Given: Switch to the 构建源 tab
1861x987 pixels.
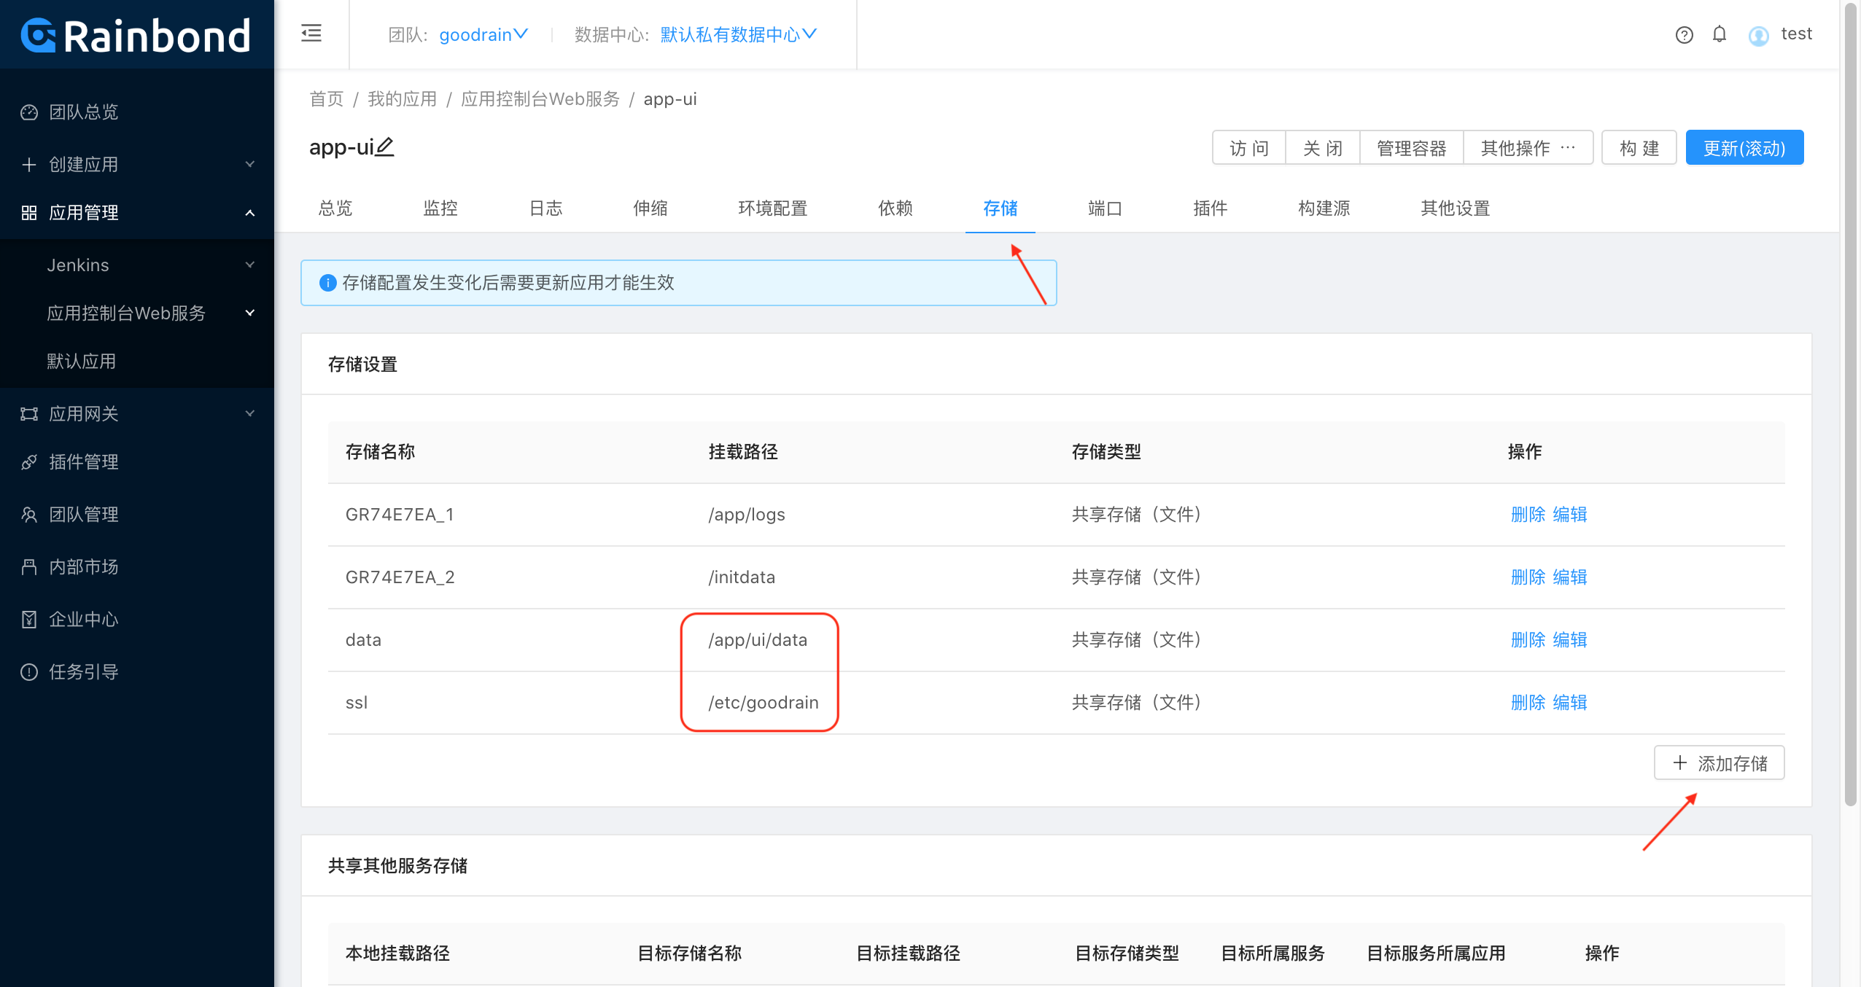Looking at the screenshot, I should point(1324,208).
